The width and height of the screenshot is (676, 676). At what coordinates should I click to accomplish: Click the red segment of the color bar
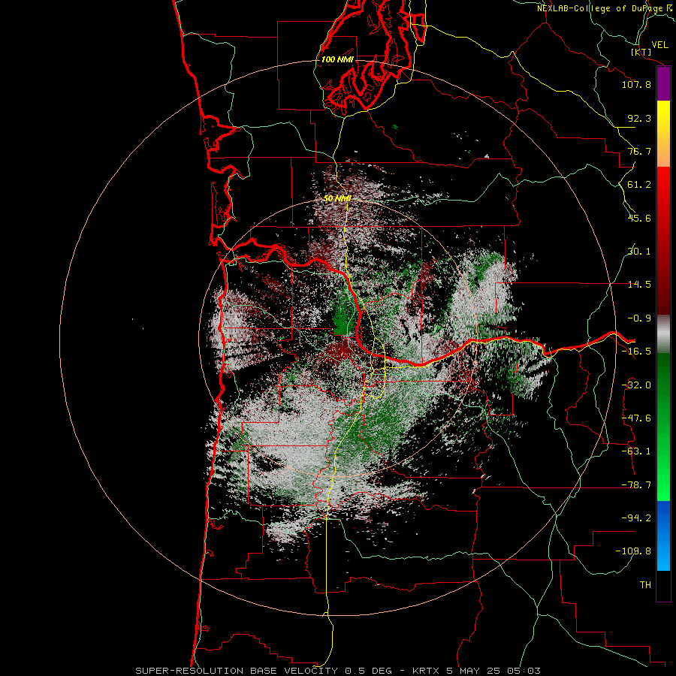[663, 240]
